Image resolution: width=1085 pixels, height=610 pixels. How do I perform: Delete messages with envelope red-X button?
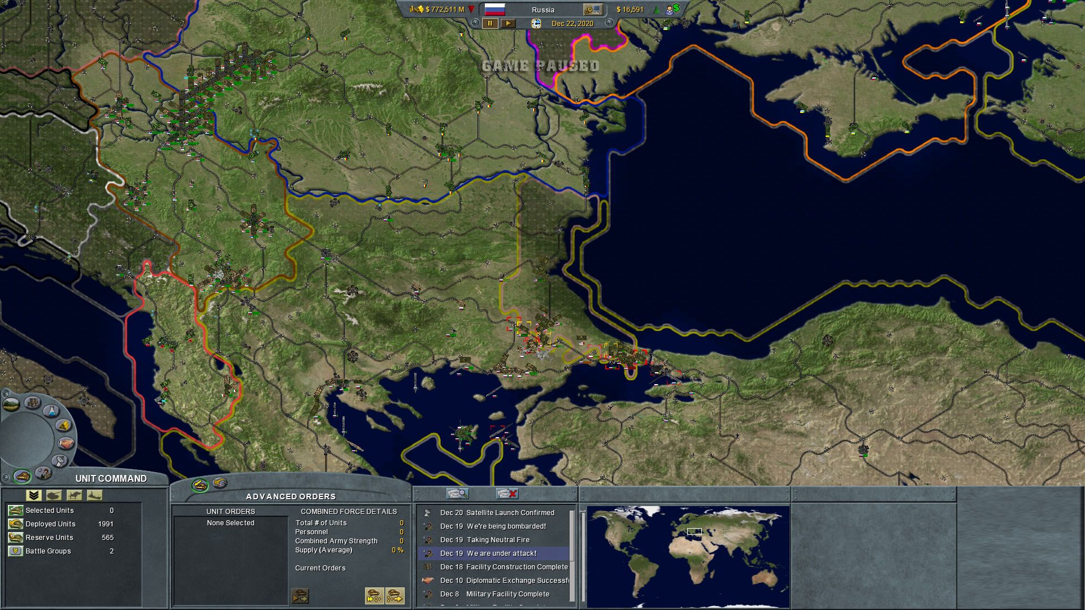click(x=507, y=494)
